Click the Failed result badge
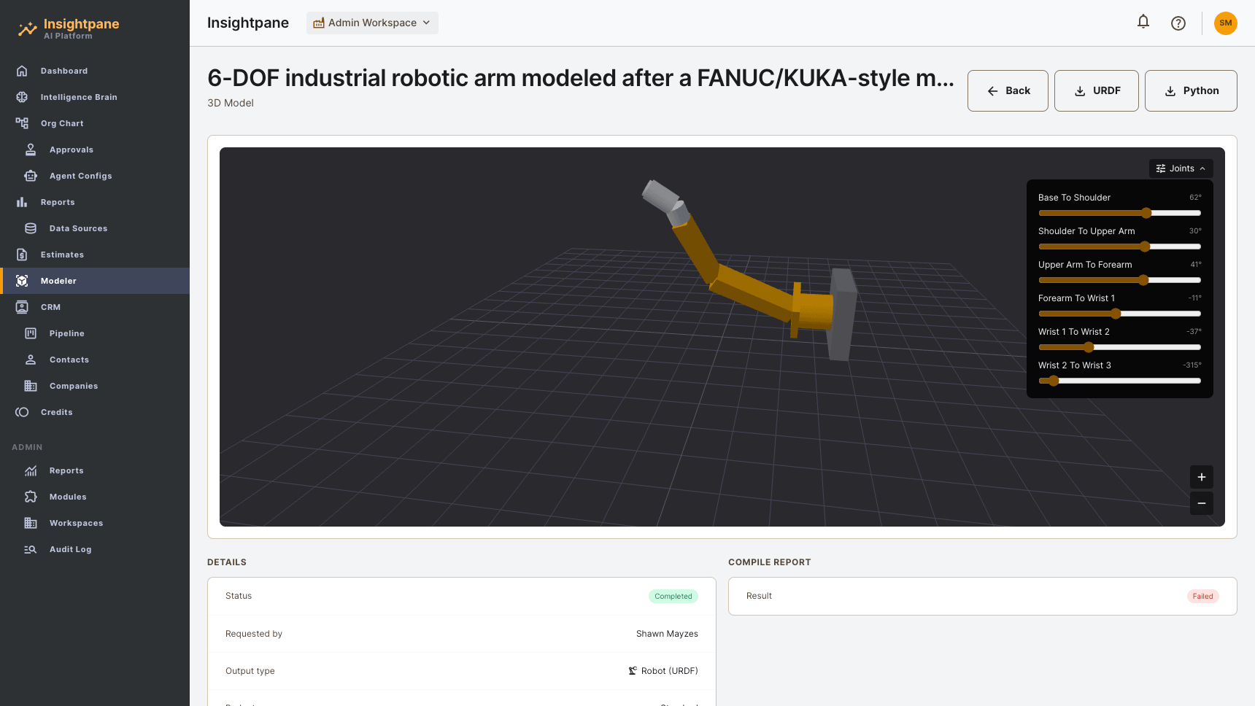 click(1202, 597)
